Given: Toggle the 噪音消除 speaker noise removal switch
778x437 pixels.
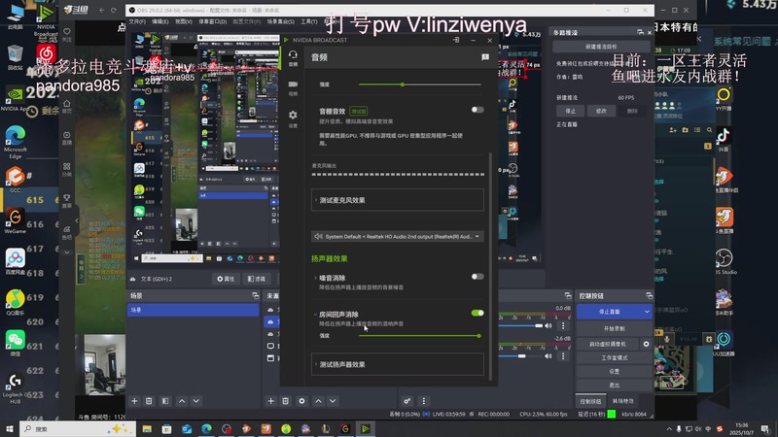Looking at the screenshot, I should click(477, 277).
